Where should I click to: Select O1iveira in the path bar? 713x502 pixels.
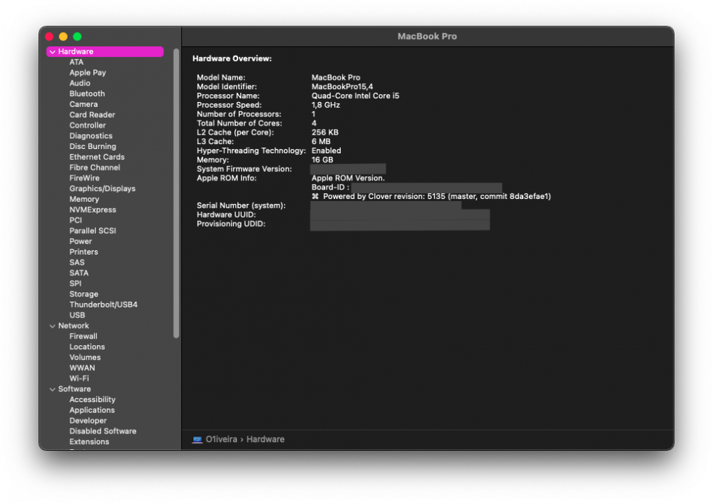click(222, 439)
